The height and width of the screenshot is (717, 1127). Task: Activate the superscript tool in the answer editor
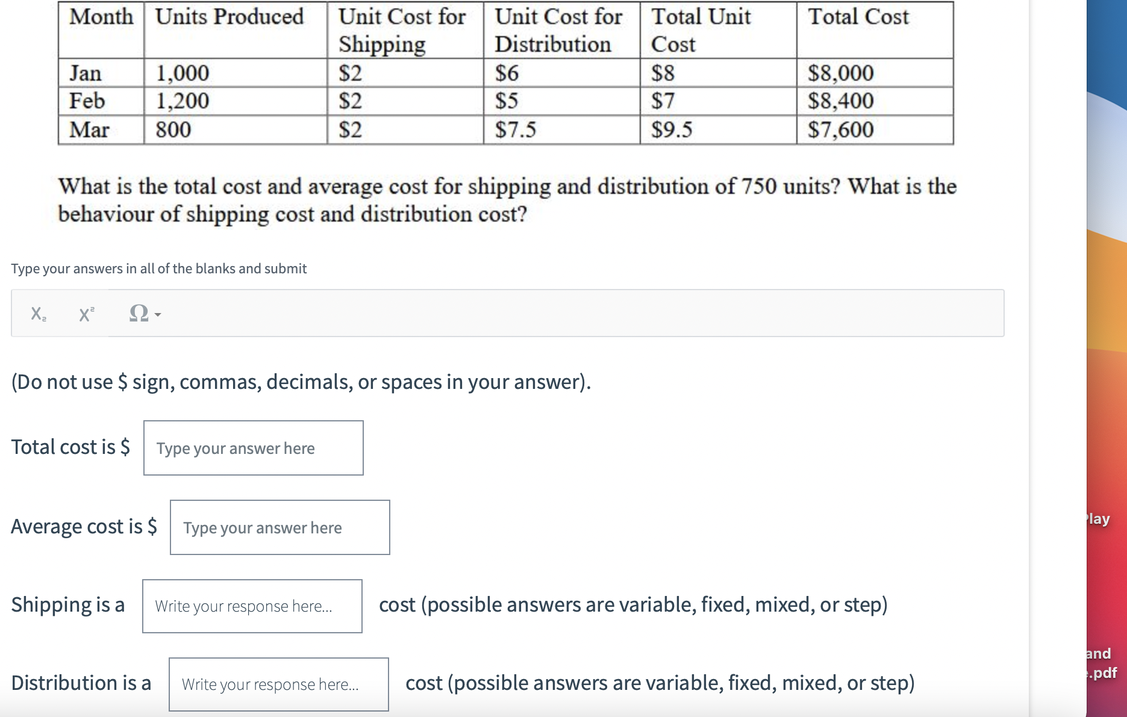point(86,314)
